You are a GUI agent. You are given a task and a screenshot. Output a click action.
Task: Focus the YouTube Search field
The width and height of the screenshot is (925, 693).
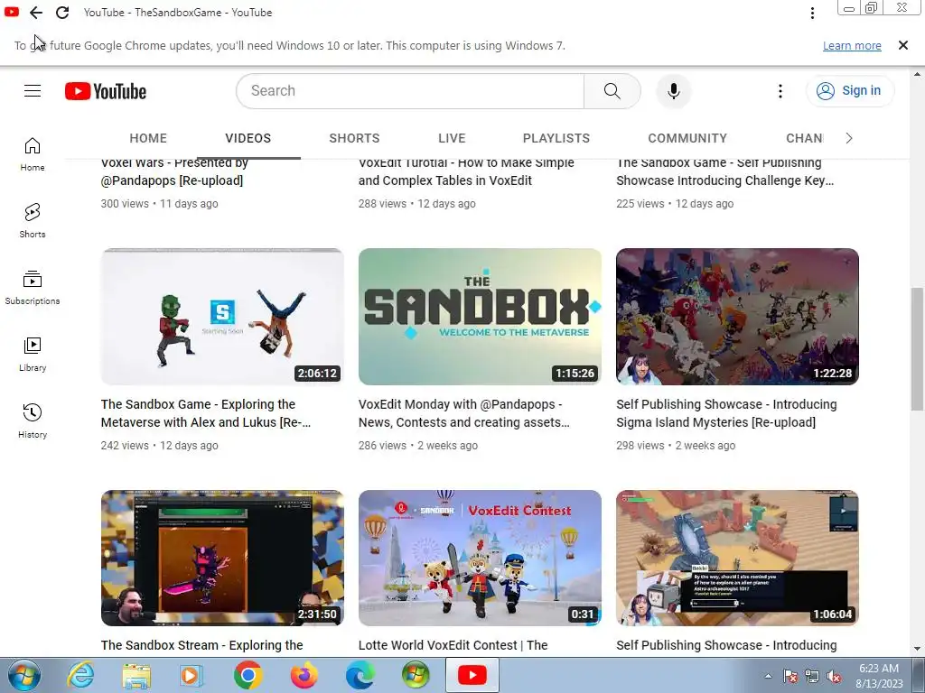point(410,91)
